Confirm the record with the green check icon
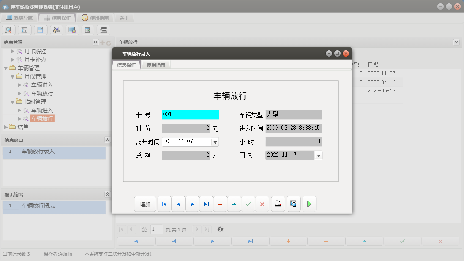The image size is (464, 261). 248,204
